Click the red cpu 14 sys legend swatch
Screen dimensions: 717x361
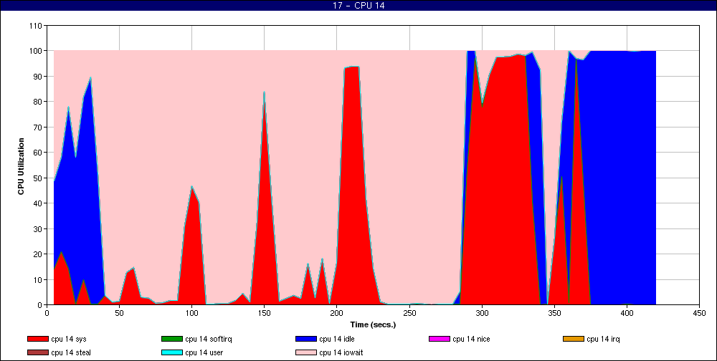click(x=37, y=339)
